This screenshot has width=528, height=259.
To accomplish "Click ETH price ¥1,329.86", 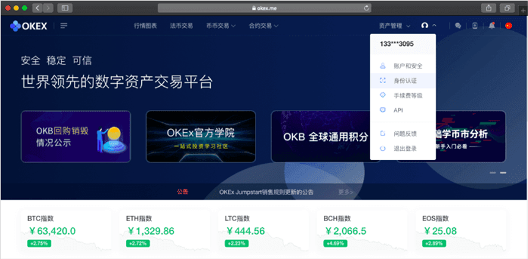I will coord(151,231).
